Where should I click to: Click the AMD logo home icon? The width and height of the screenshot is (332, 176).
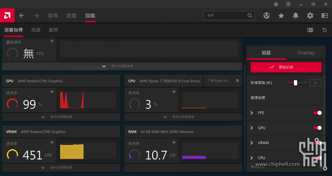pos(7,16)
